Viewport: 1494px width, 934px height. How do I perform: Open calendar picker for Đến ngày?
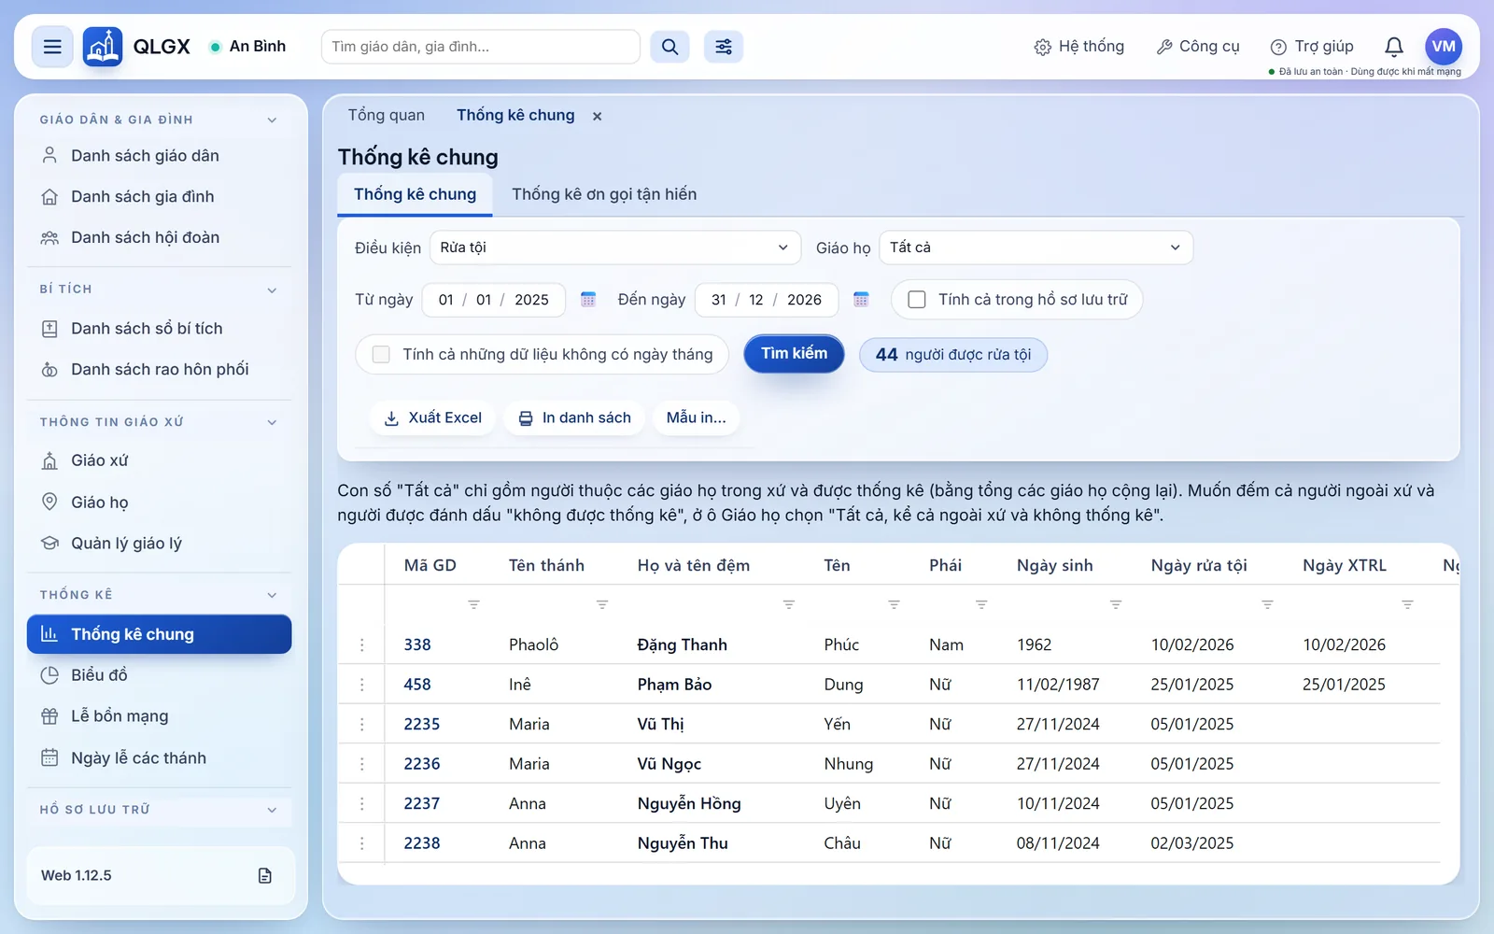861,300
